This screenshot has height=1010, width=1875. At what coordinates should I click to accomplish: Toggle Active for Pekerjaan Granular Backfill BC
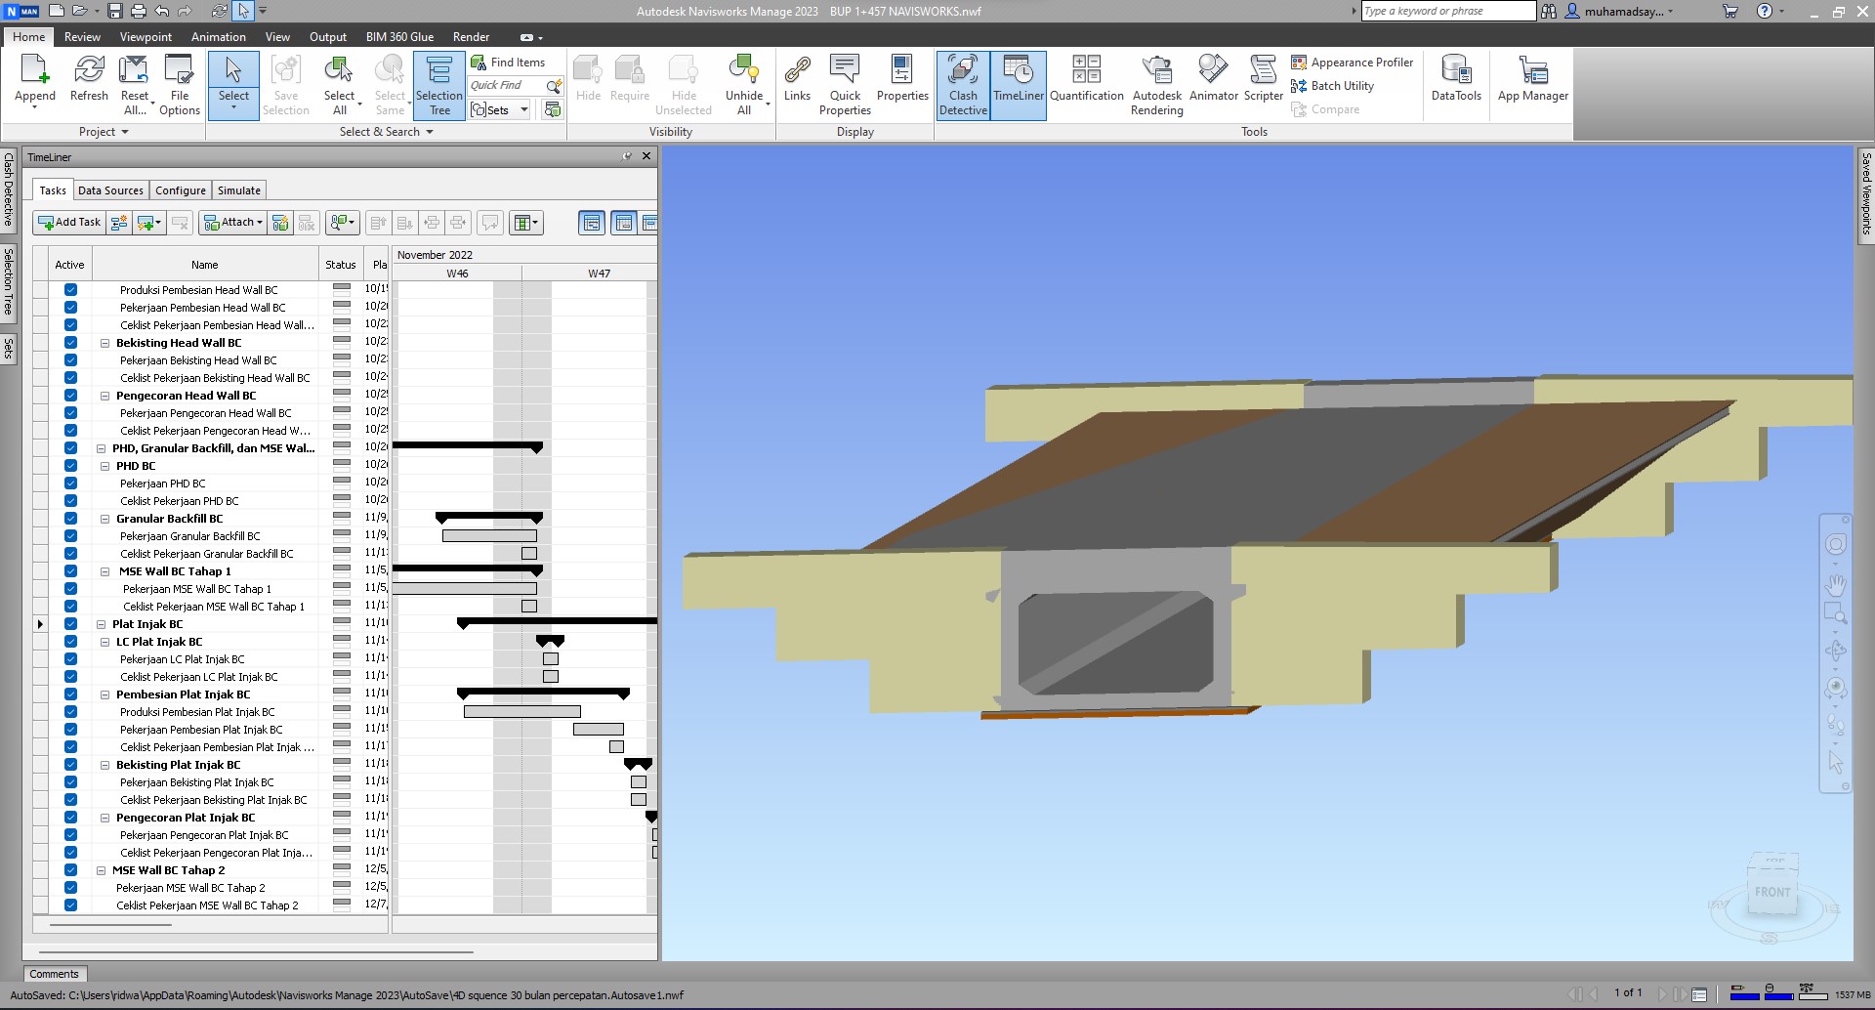[x=70, y=536]
